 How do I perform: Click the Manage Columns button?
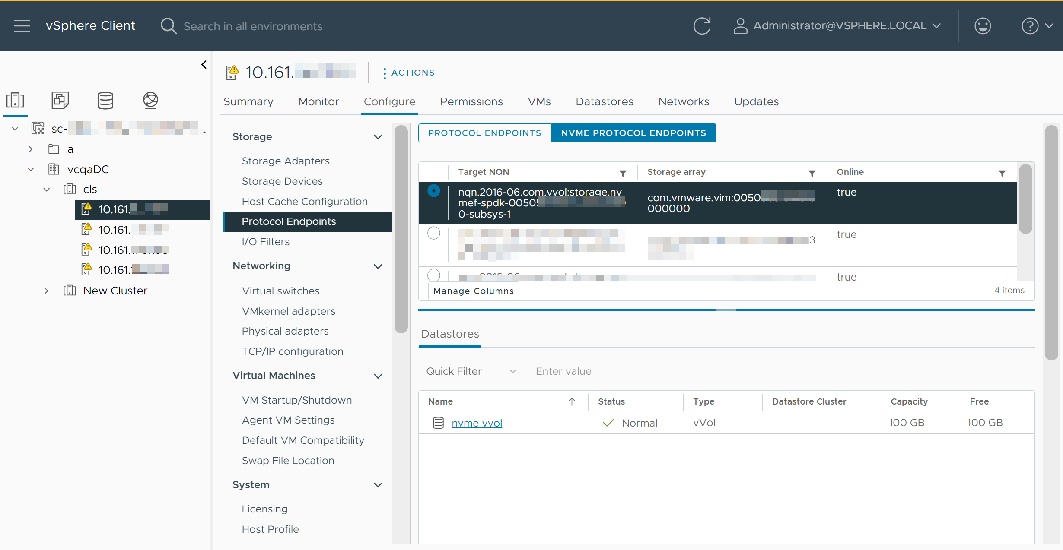coord(474,291)
